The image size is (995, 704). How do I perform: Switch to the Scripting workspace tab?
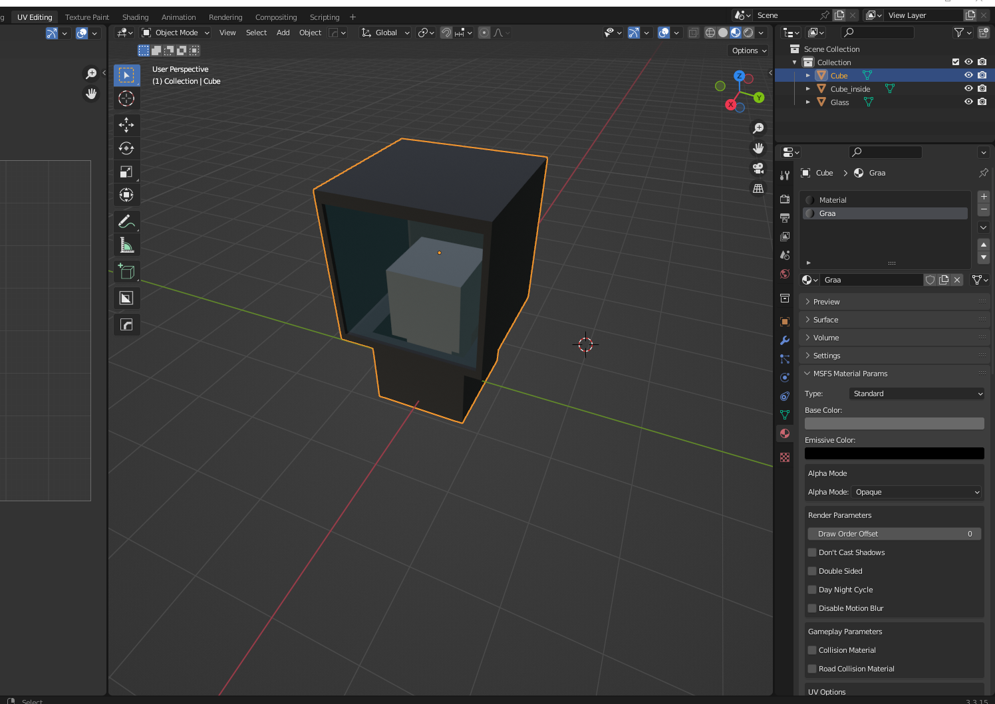point(325,17)
